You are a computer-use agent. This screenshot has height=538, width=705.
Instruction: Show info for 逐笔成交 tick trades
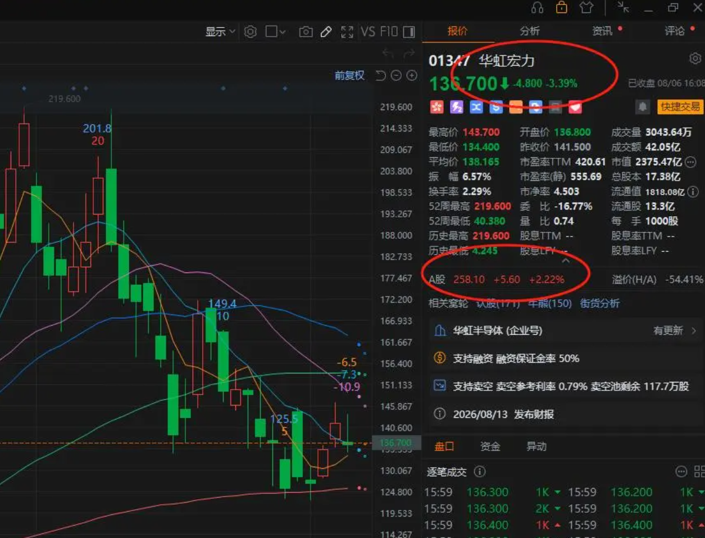(480, 472)
